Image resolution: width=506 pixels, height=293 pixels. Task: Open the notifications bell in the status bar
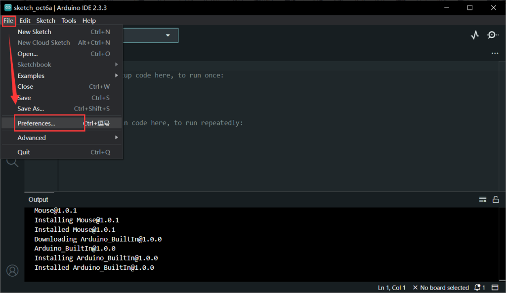pyautogui.click(x=477, y=288)
